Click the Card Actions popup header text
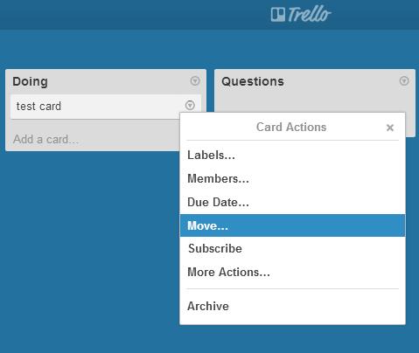 click(x=291, y=127)
